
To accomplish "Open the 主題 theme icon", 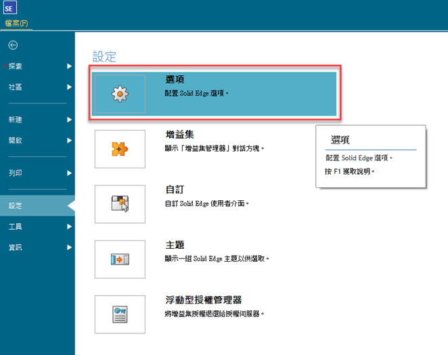I will 120,259.
